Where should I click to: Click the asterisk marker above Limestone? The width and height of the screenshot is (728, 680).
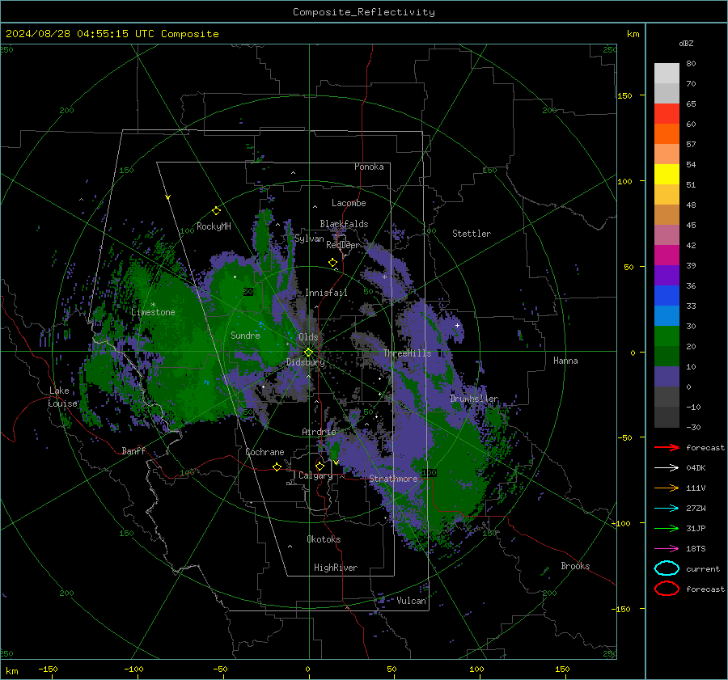[153, 305]
